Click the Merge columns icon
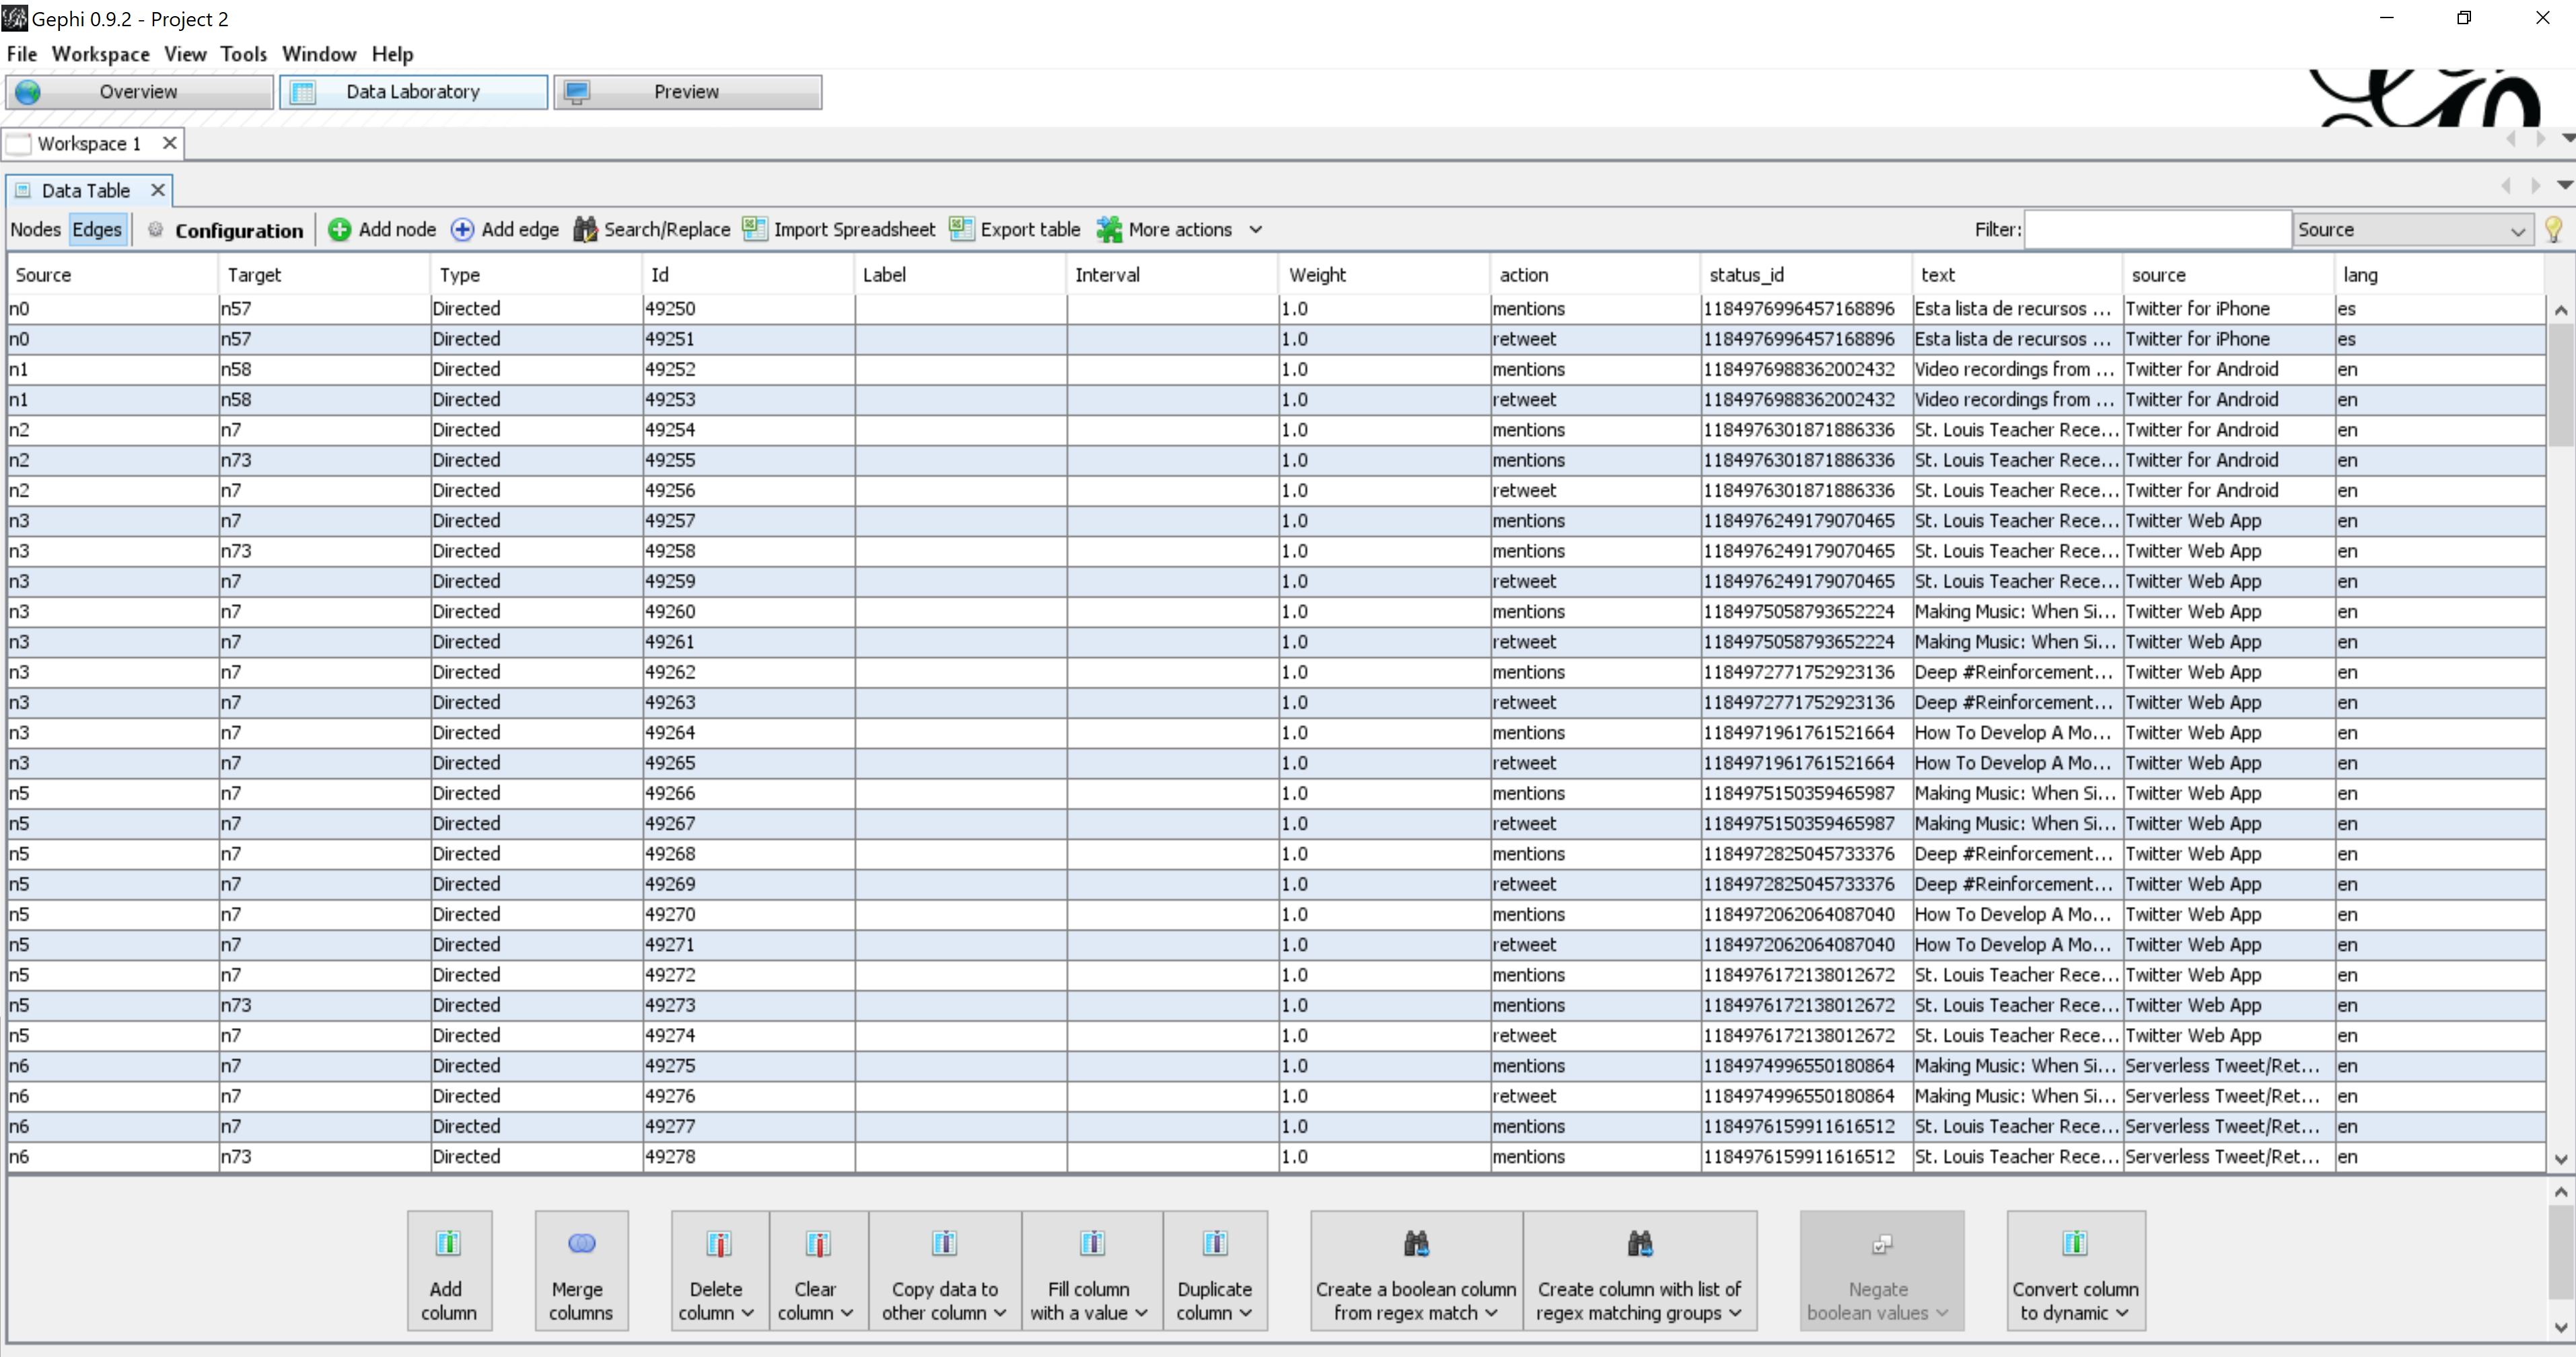 581,1243
